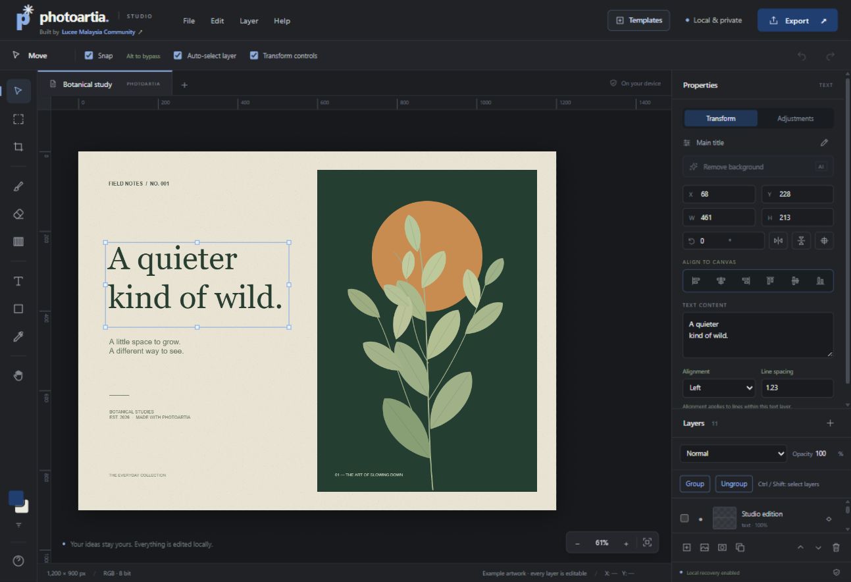
Task: Select the Text tool
Action: (18, 281)
